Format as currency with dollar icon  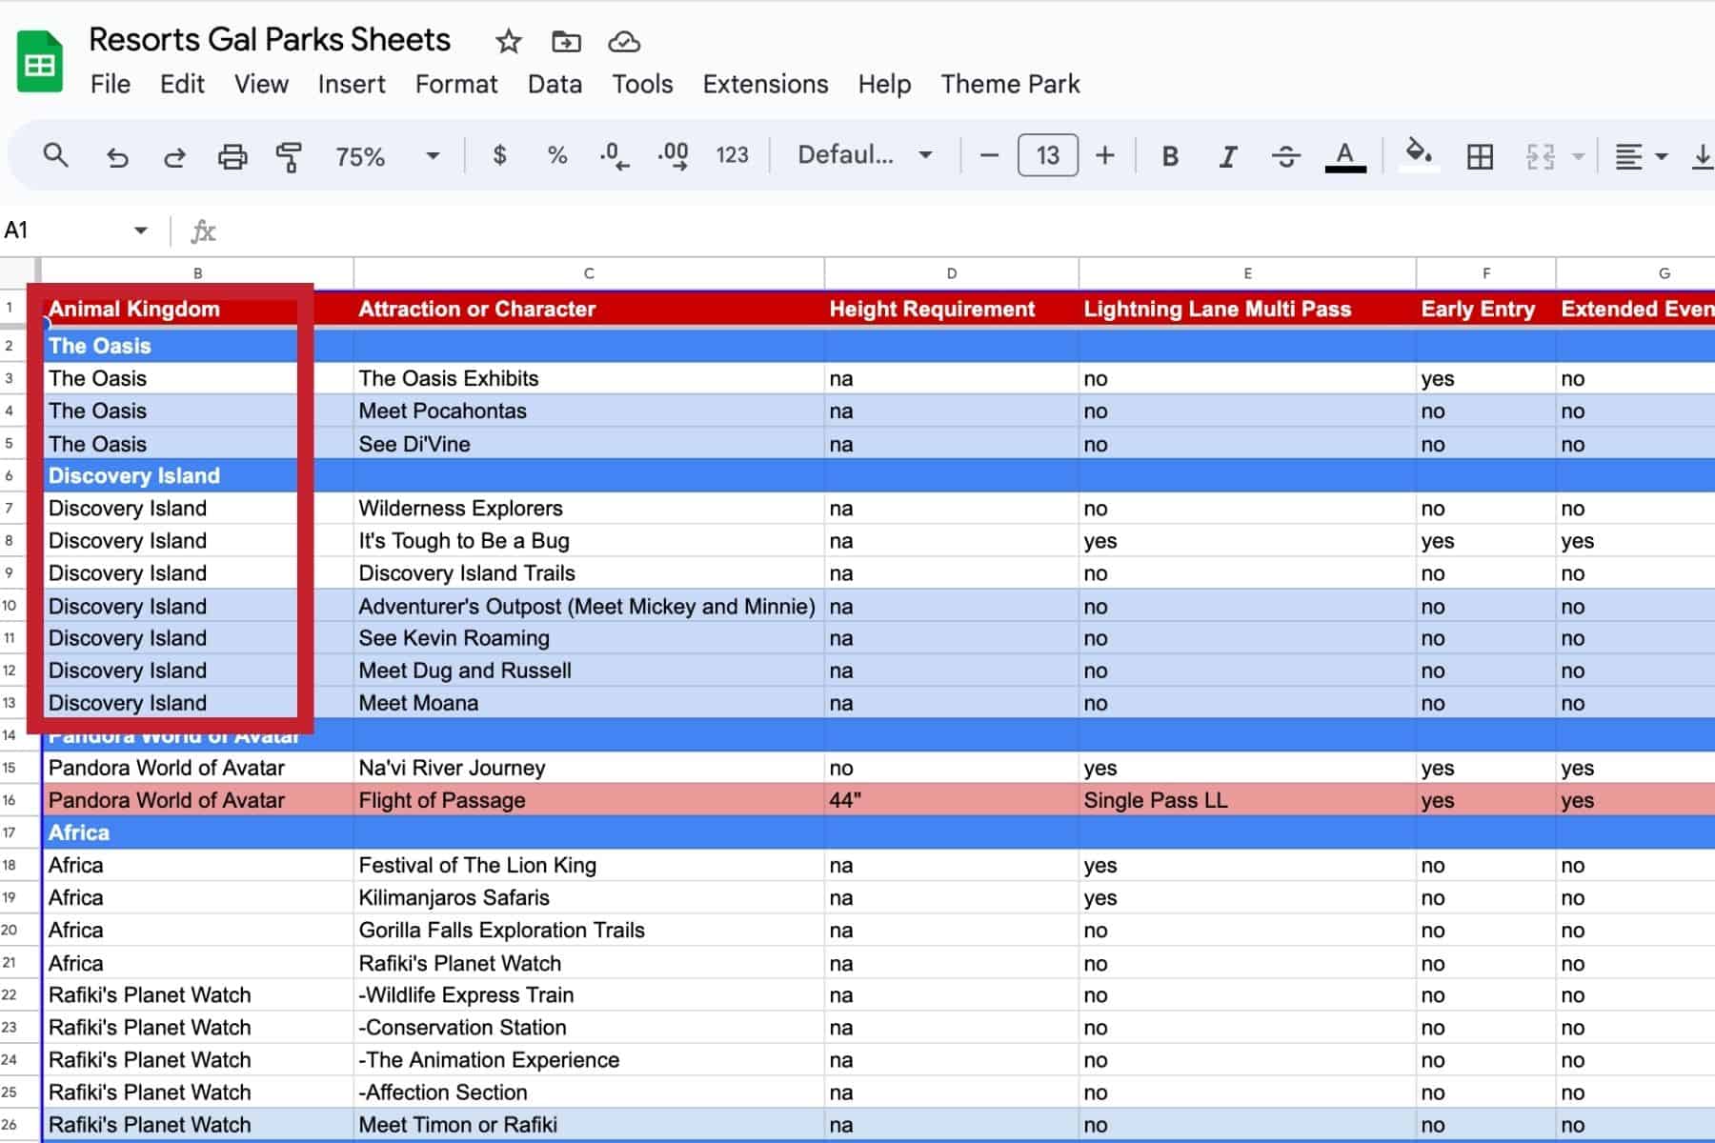(499, 155)
